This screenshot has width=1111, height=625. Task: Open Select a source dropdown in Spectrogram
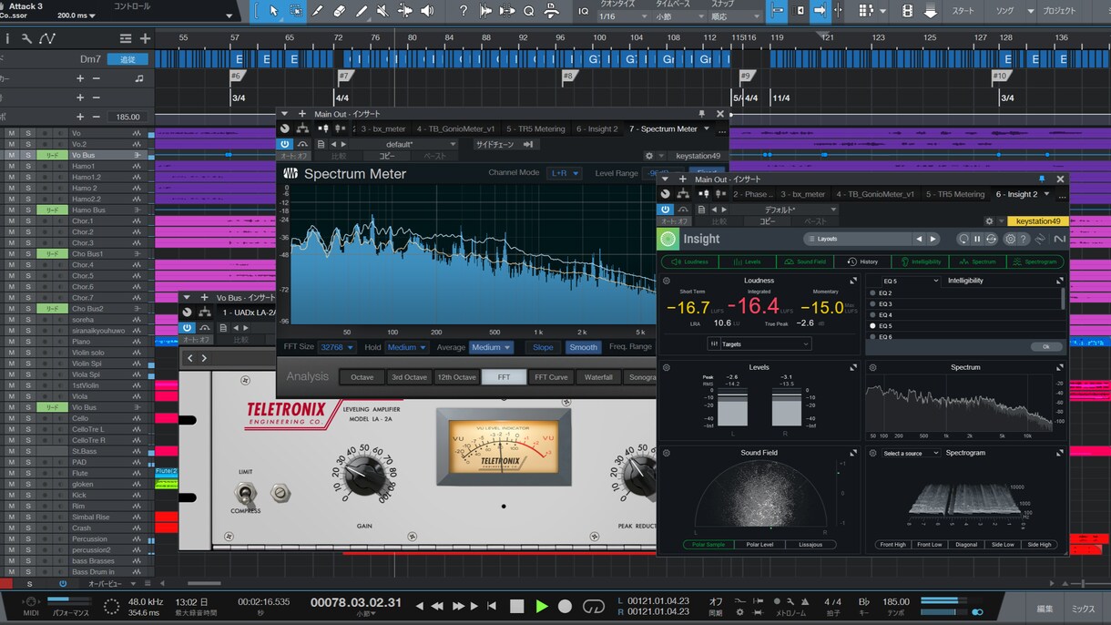point(910,453)
